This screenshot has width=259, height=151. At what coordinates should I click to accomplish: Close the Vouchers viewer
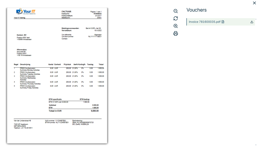(254, 3)
